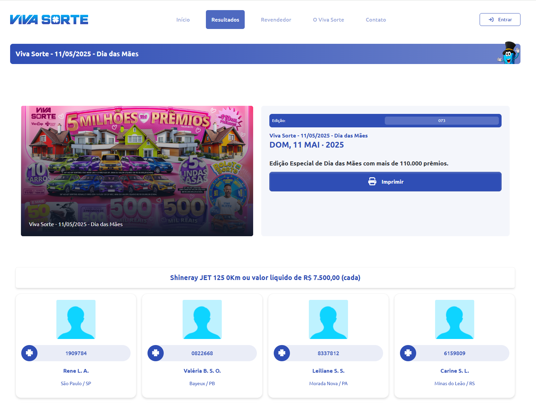The height and width of the screenshot is (403, 536).
Task: Select the Resultados tab
Action: point(225,20)
